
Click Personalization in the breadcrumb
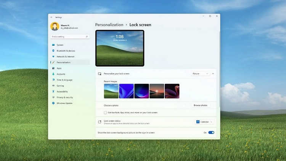[x=109, y=25]
